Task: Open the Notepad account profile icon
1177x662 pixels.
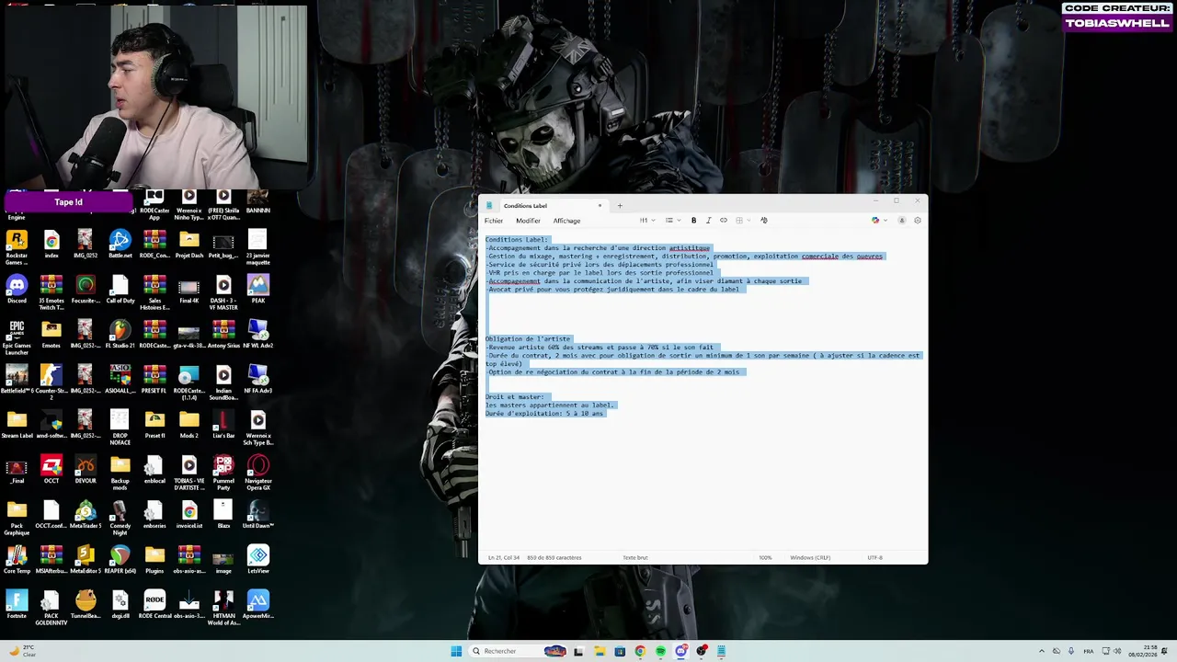Action: (901, 221)
